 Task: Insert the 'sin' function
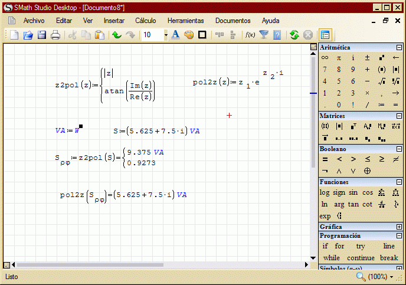(353, 192)
